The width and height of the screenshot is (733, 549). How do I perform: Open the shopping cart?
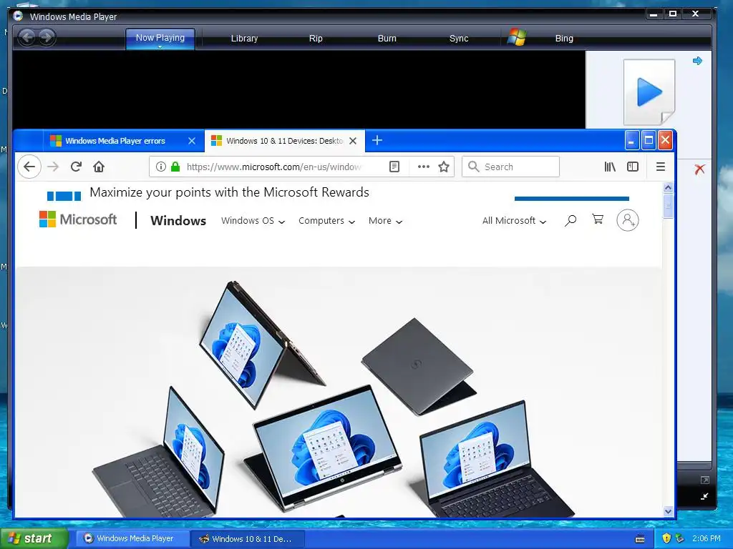(598, 219)
